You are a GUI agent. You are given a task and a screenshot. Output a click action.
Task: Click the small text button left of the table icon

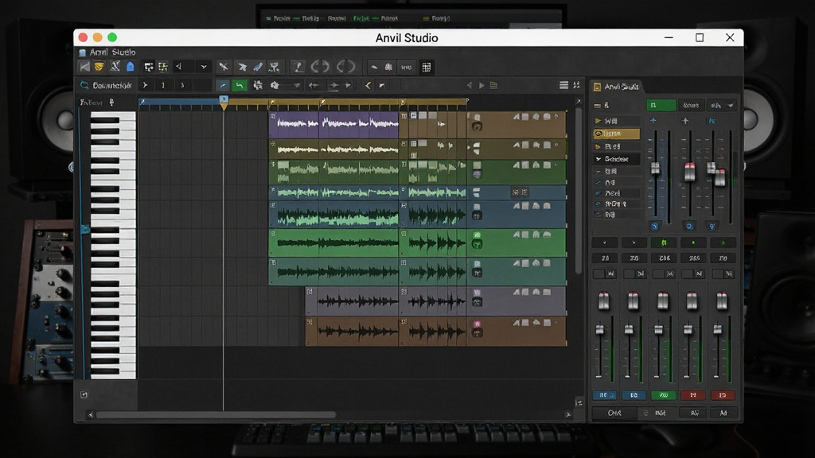[x=406, y=67]
